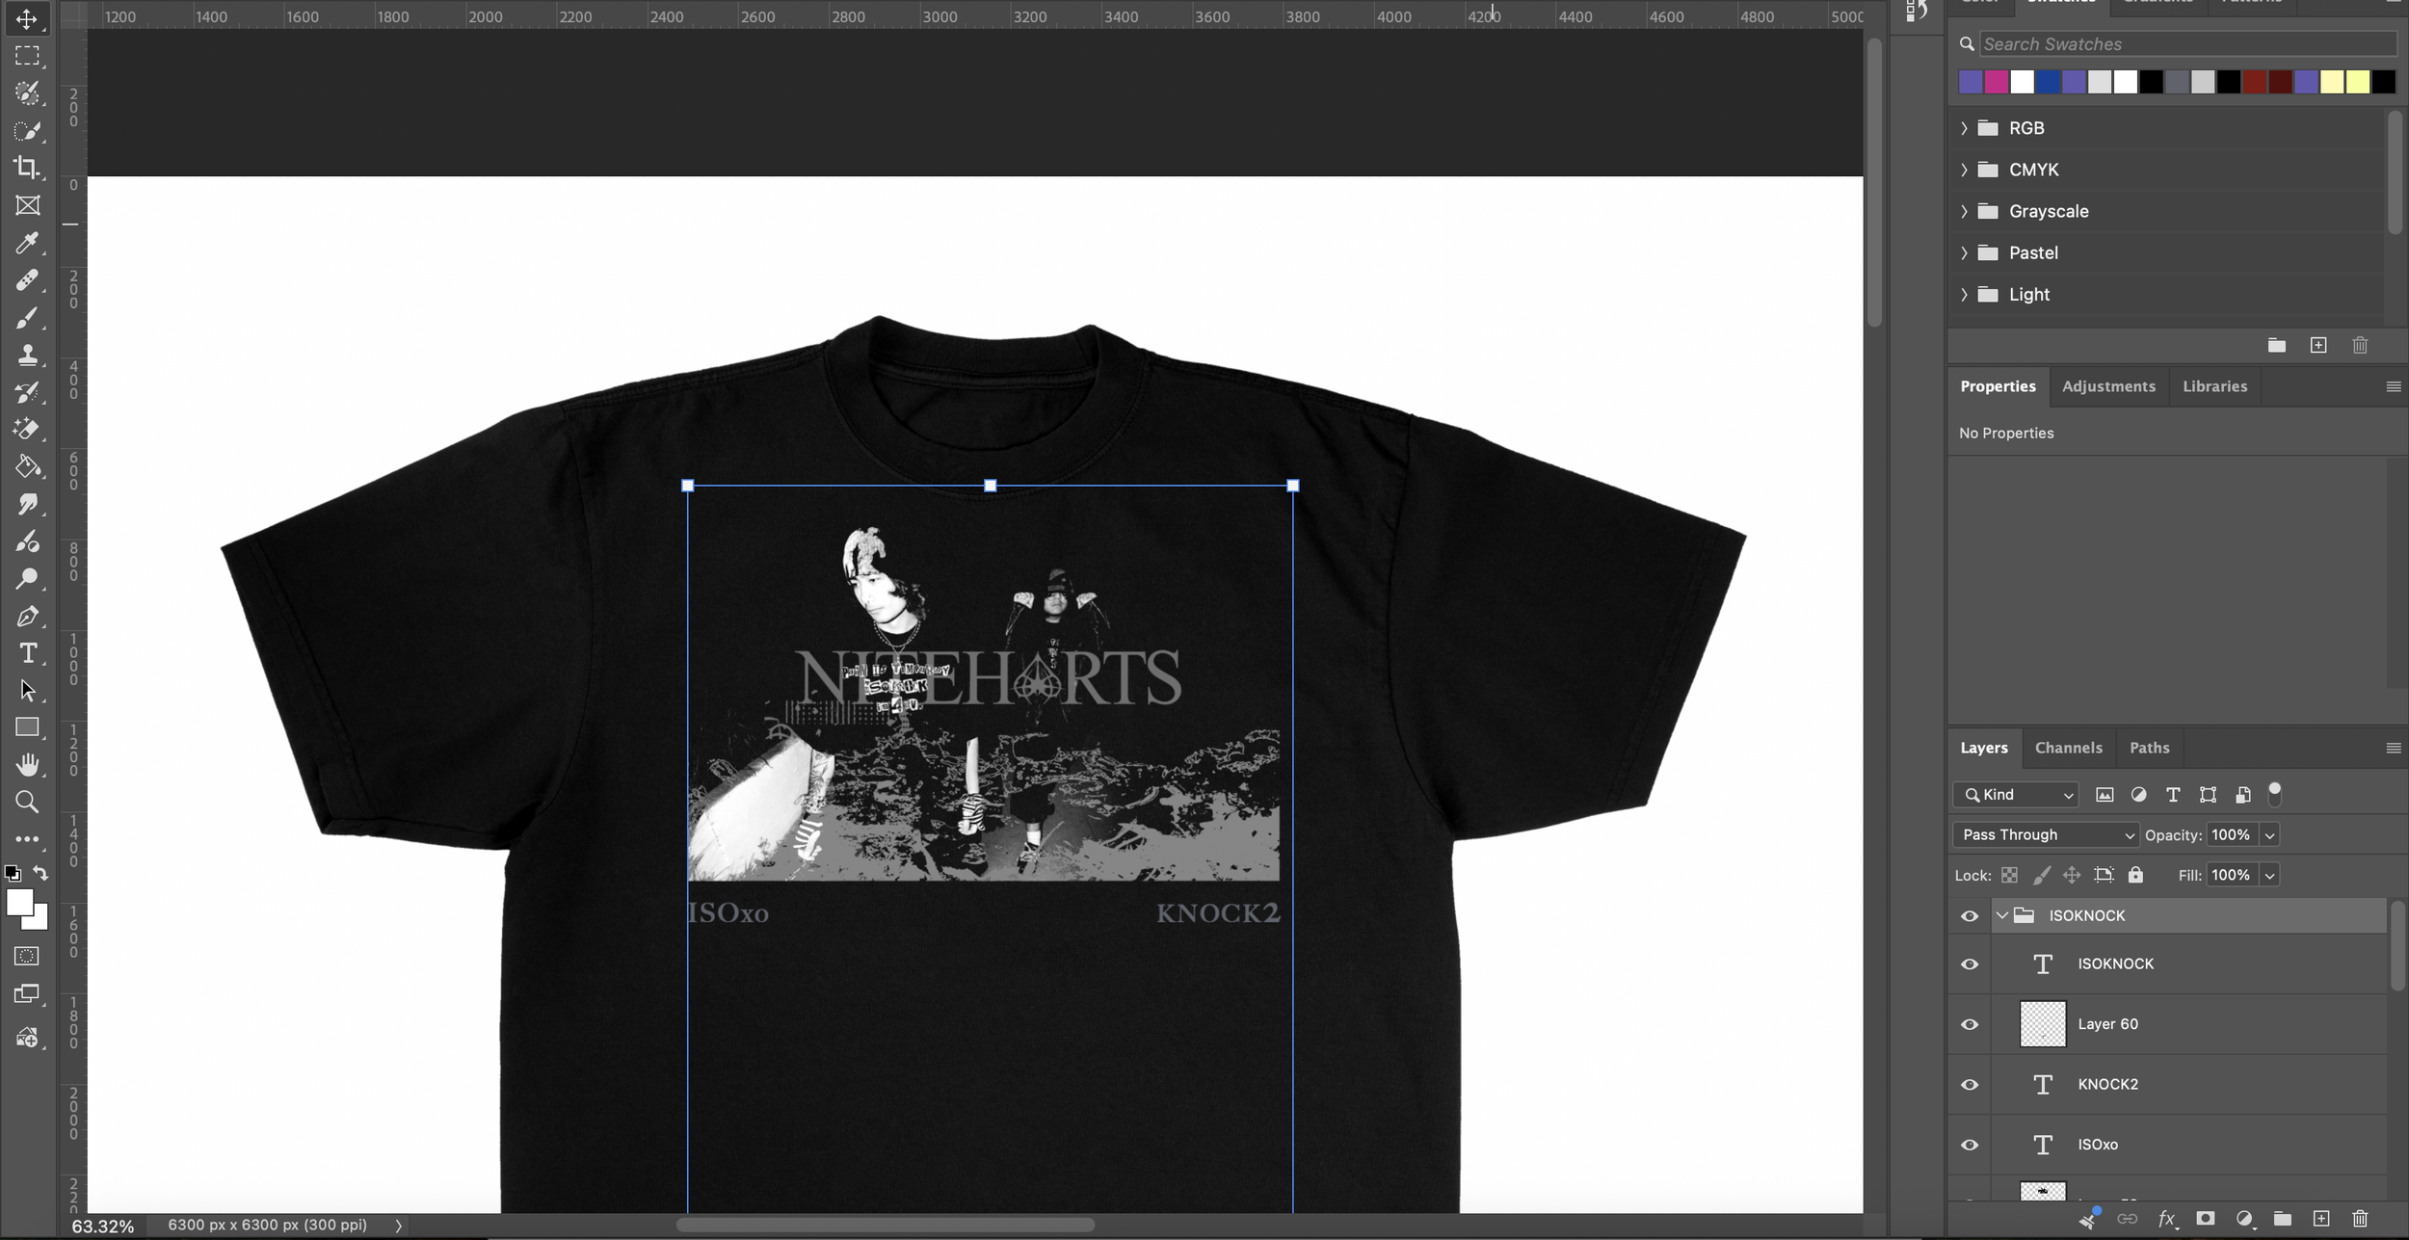Switch to the Paths tab

tap(2149, 748)
